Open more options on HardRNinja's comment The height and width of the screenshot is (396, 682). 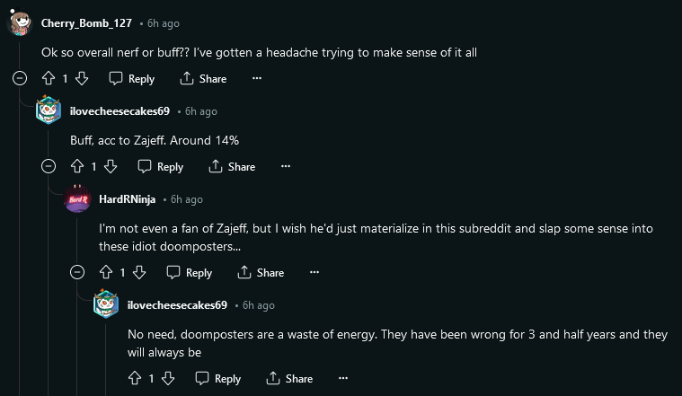[x=314, y=273]
